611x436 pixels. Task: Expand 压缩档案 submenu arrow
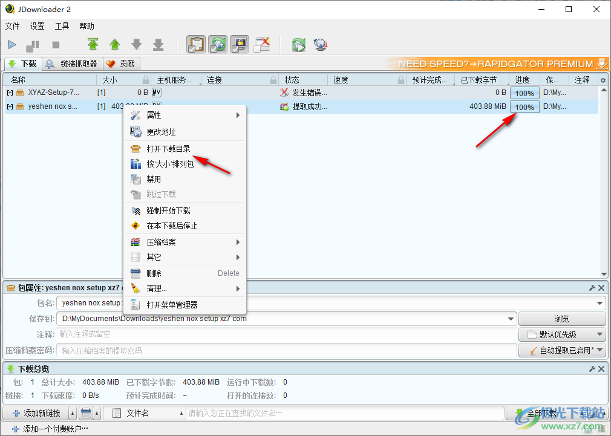(x=238, y=242)
